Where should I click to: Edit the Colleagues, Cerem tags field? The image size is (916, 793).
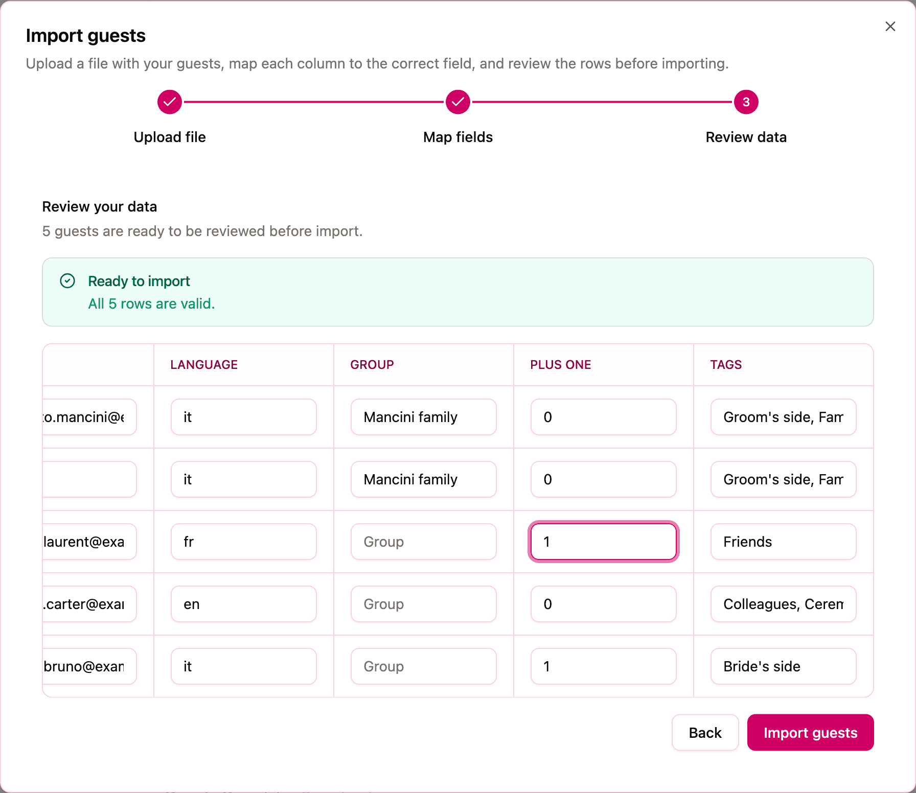(x=784, y=604)
